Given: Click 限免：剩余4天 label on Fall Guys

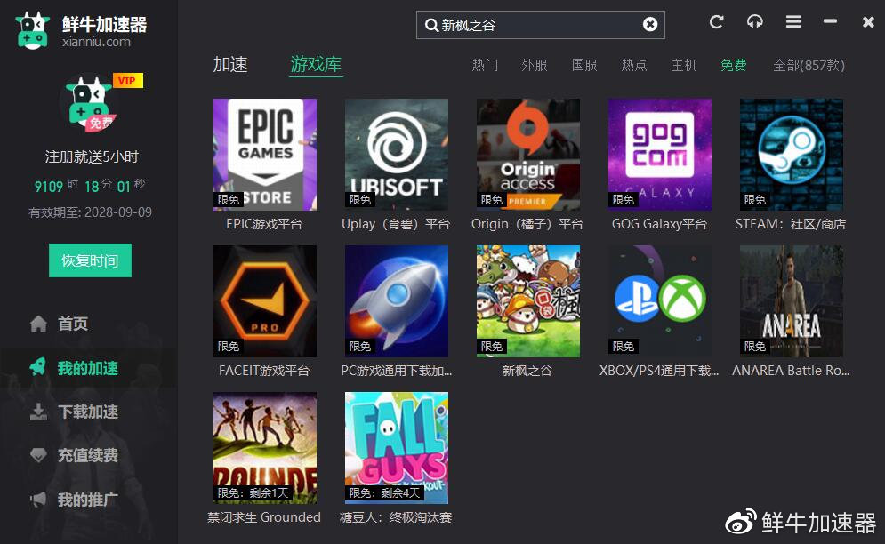Looking at the screenshot, I should 384,493.
